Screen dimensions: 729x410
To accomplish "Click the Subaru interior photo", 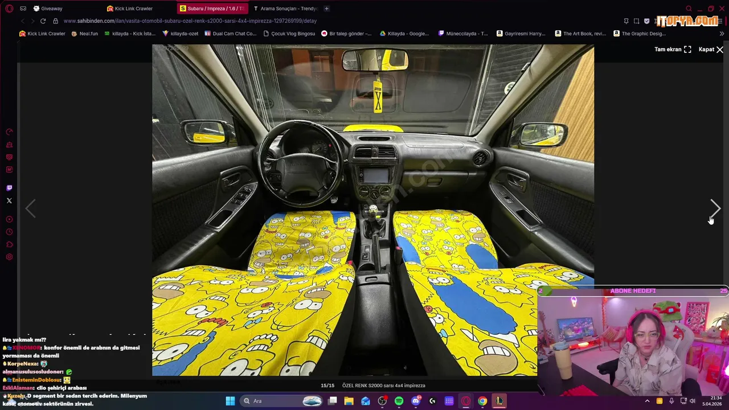I will [373, 210].
